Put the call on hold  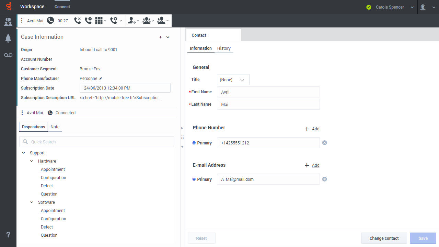(88, 21)
